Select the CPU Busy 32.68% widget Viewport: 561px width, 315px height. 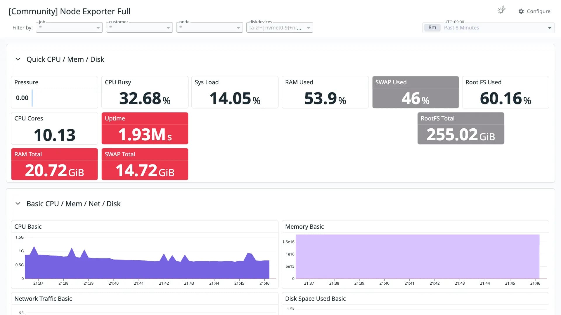tap(145, 92)
